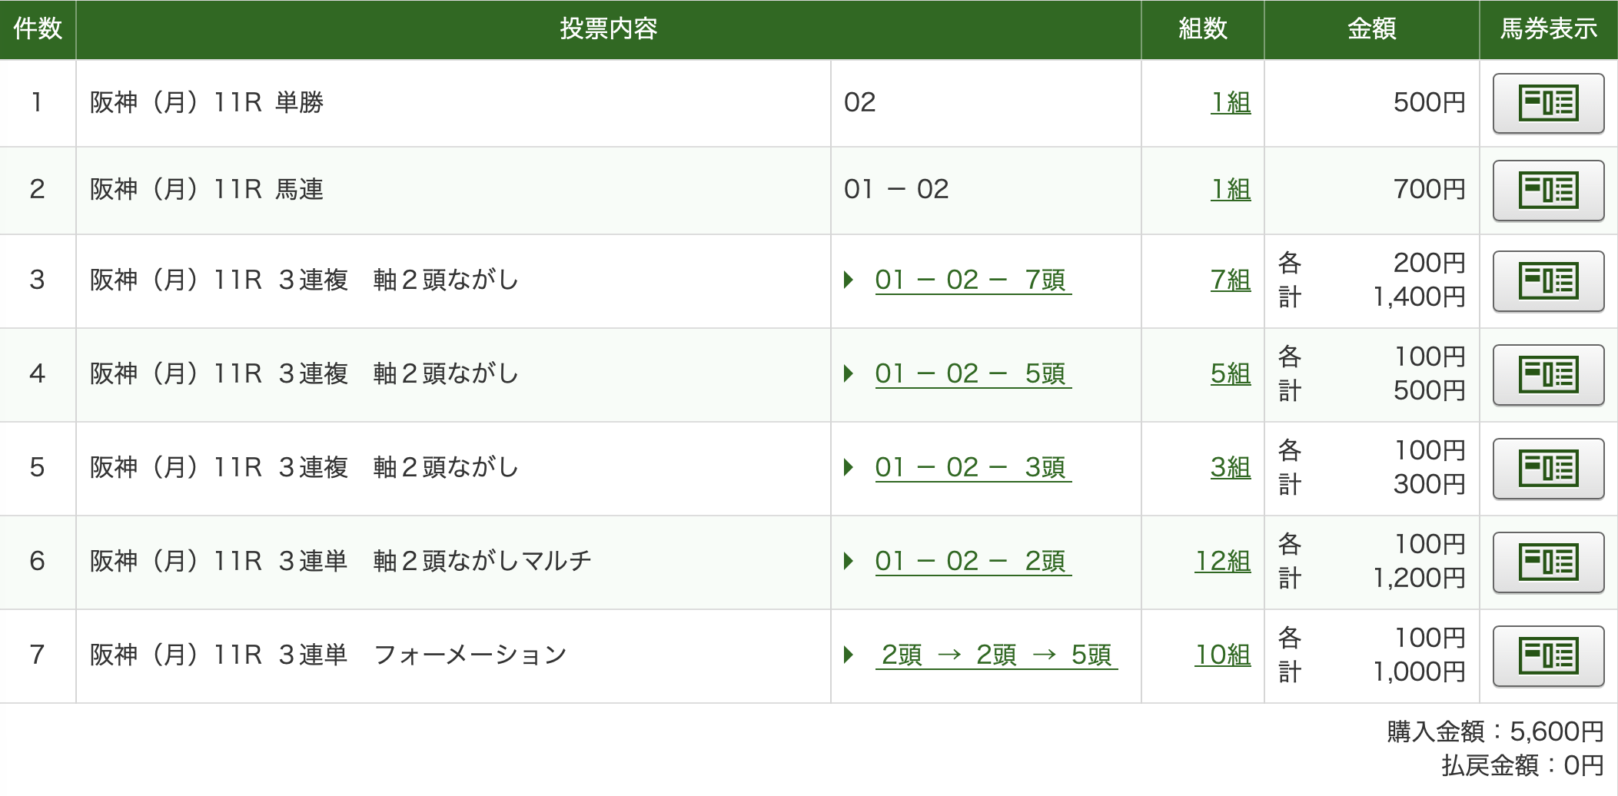1618x796 pixels.
Task: Expand triangle beside 01－02－5頭
Action: click(x=849, y=373)
